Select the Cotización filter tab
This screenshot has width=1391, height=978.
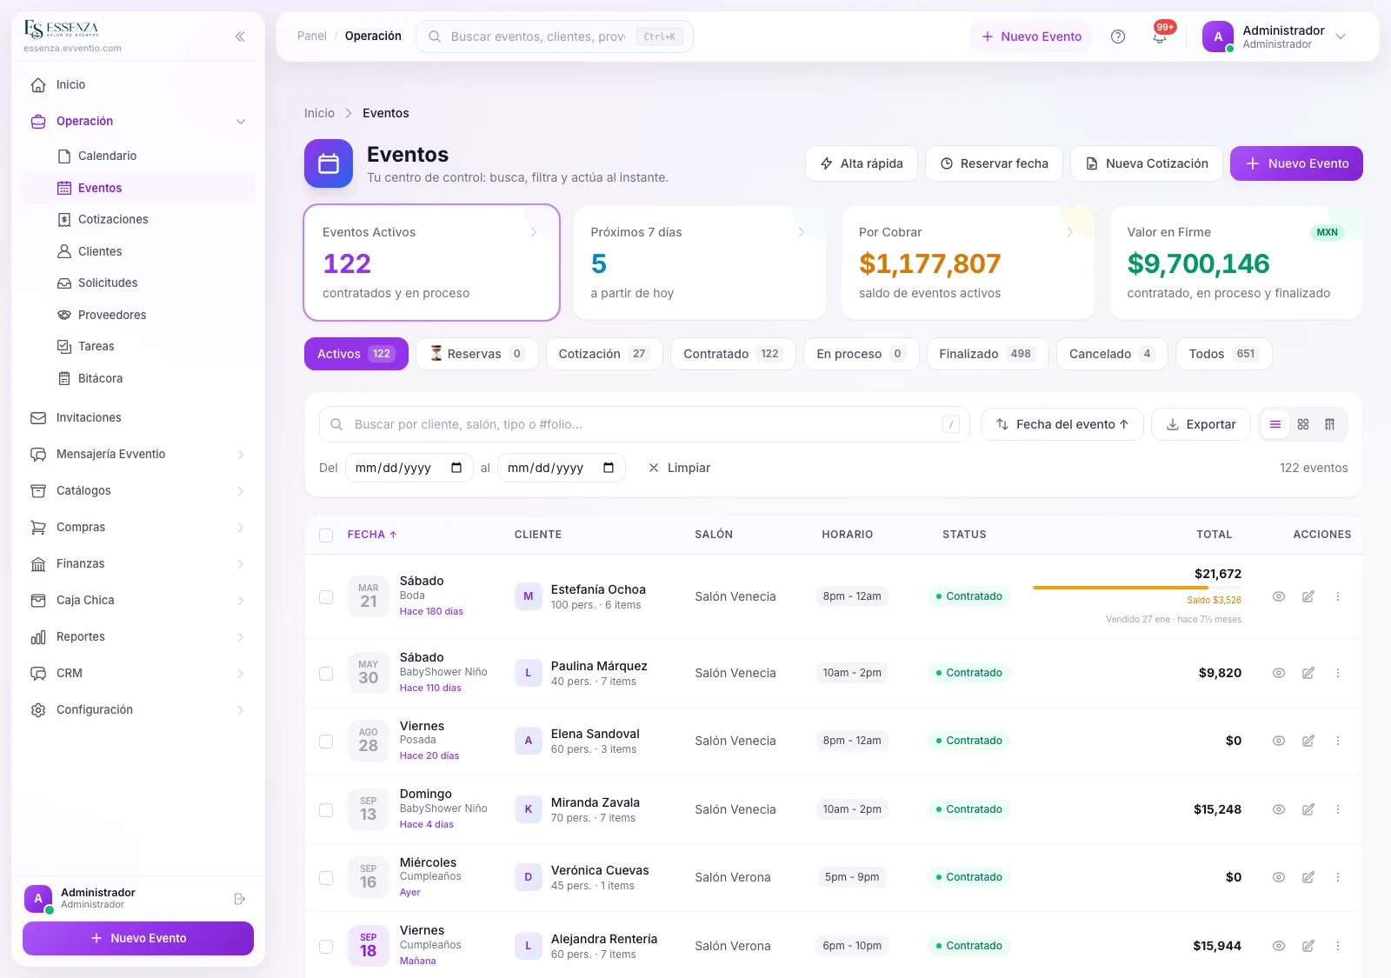(x=604, y=354)
